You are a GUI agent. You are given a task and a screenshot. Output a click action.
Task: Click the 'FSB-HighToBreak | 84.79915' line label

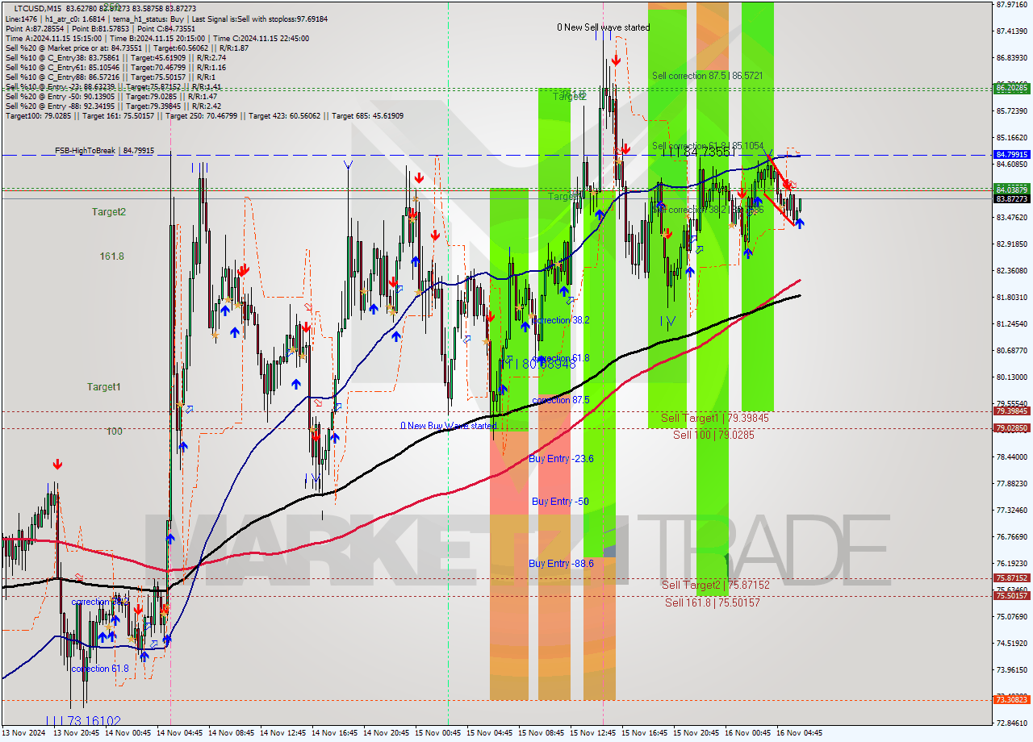click(x=104, y=151)
